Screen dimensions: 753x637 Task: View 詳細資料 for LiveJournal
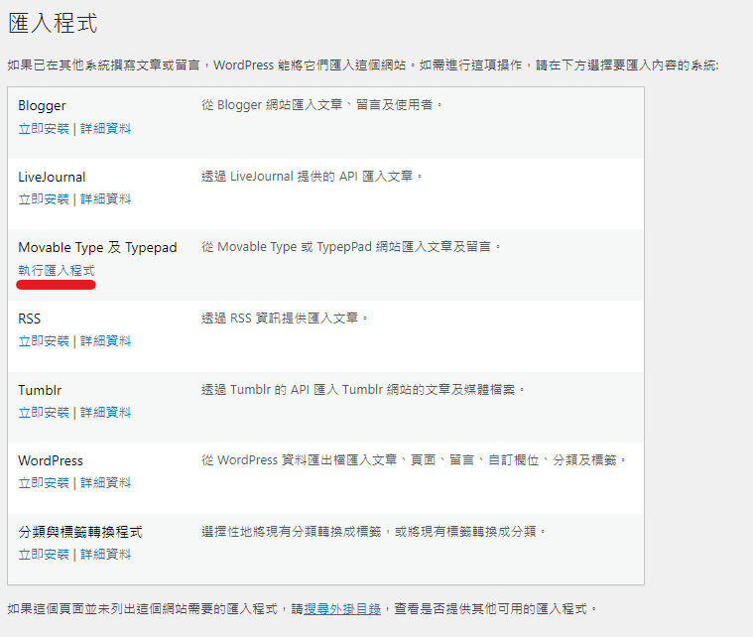pyautogui.click(x=105, y=199)
